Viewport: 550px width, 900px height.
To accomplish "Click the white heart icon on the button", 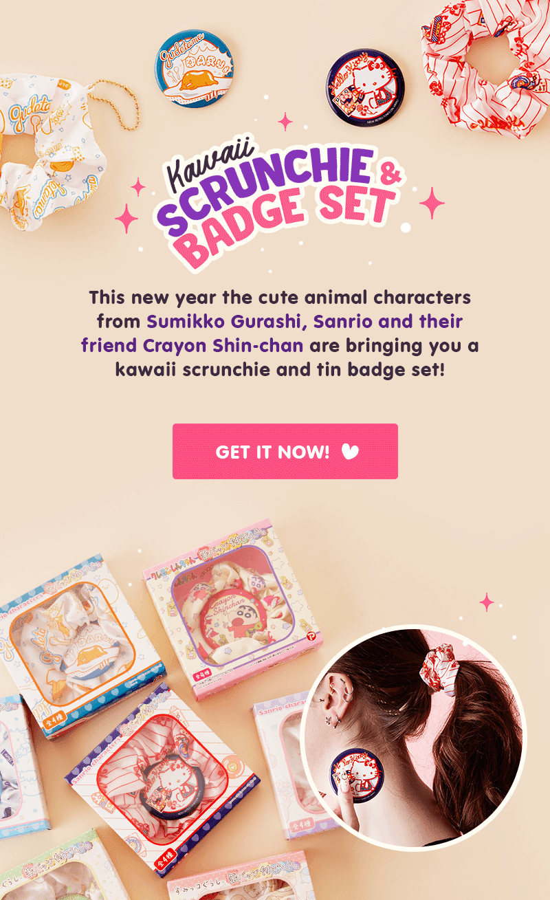I will click(x=350, y=452).
